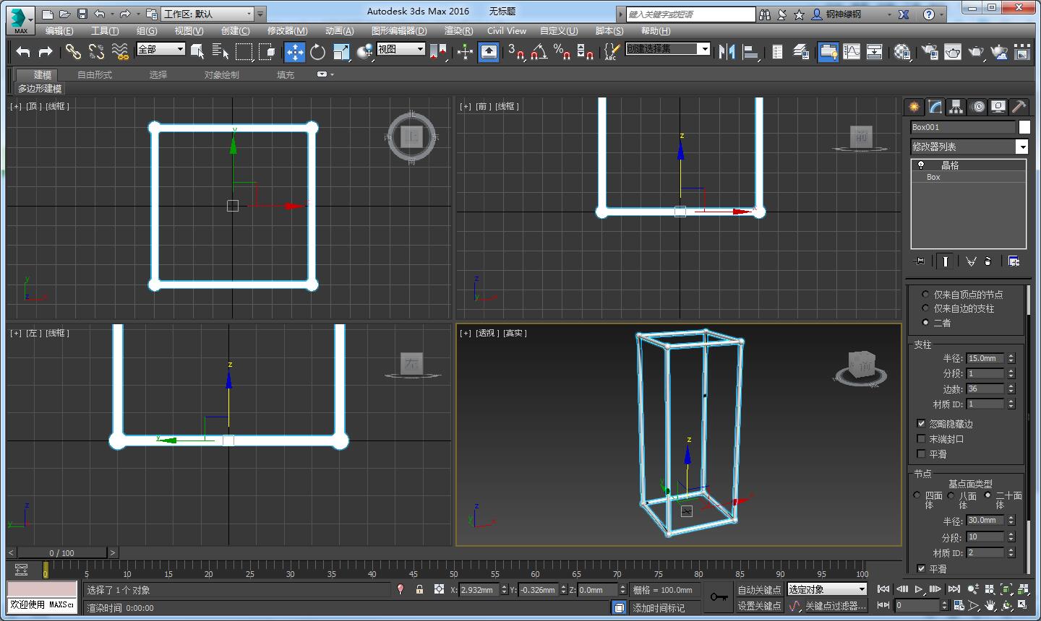
Task: Click the time slider 0 / 100 handle
Action: (x=61, y=552)
